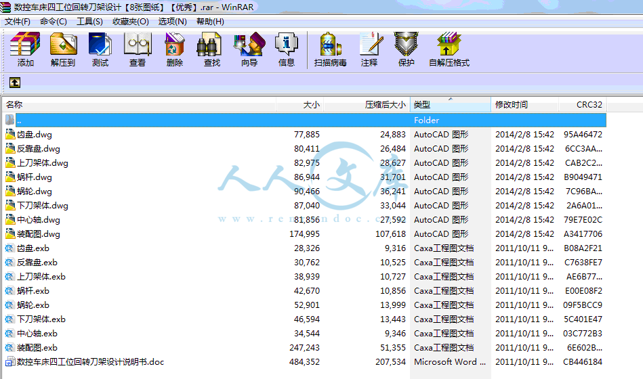Click the 反靠盘.dwg file icon

tap(10, 148)
